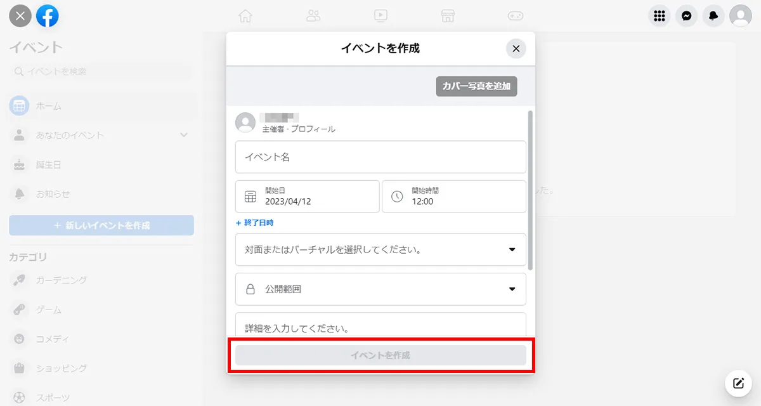
Task: Open the apps menu grid icon
Action: pos(659,16)
